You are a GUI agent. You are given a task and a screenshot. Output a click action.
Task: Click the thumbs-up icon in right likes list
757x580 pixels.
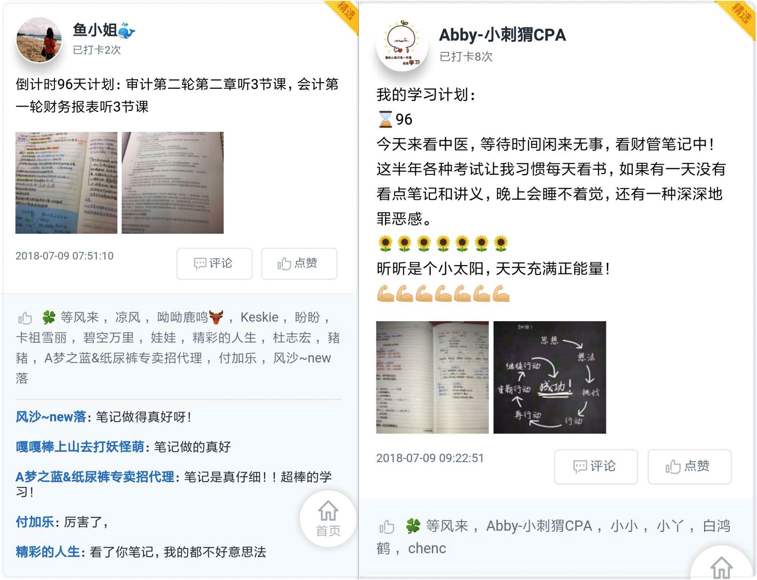click(386, 527)
